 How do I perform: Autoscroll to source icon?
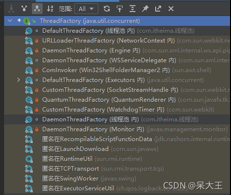(119, 8)
